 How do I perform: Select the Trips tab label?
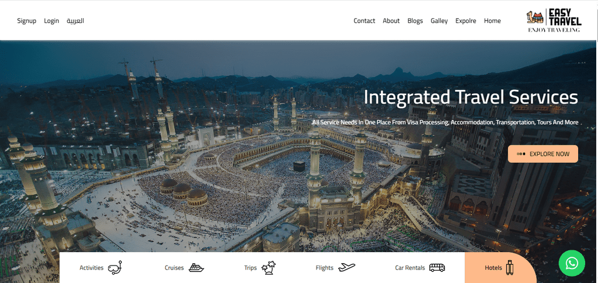pyautogui.click(x=251, y=268)
